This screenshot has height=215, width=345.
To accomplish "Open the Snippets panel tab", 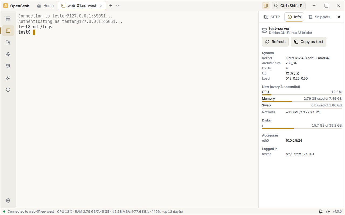I will [319, 17].
